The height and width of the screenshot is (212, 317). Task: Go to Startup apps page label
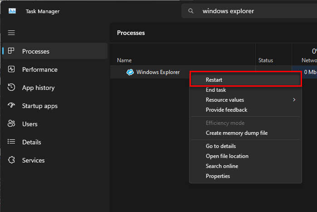coord(40,106)
